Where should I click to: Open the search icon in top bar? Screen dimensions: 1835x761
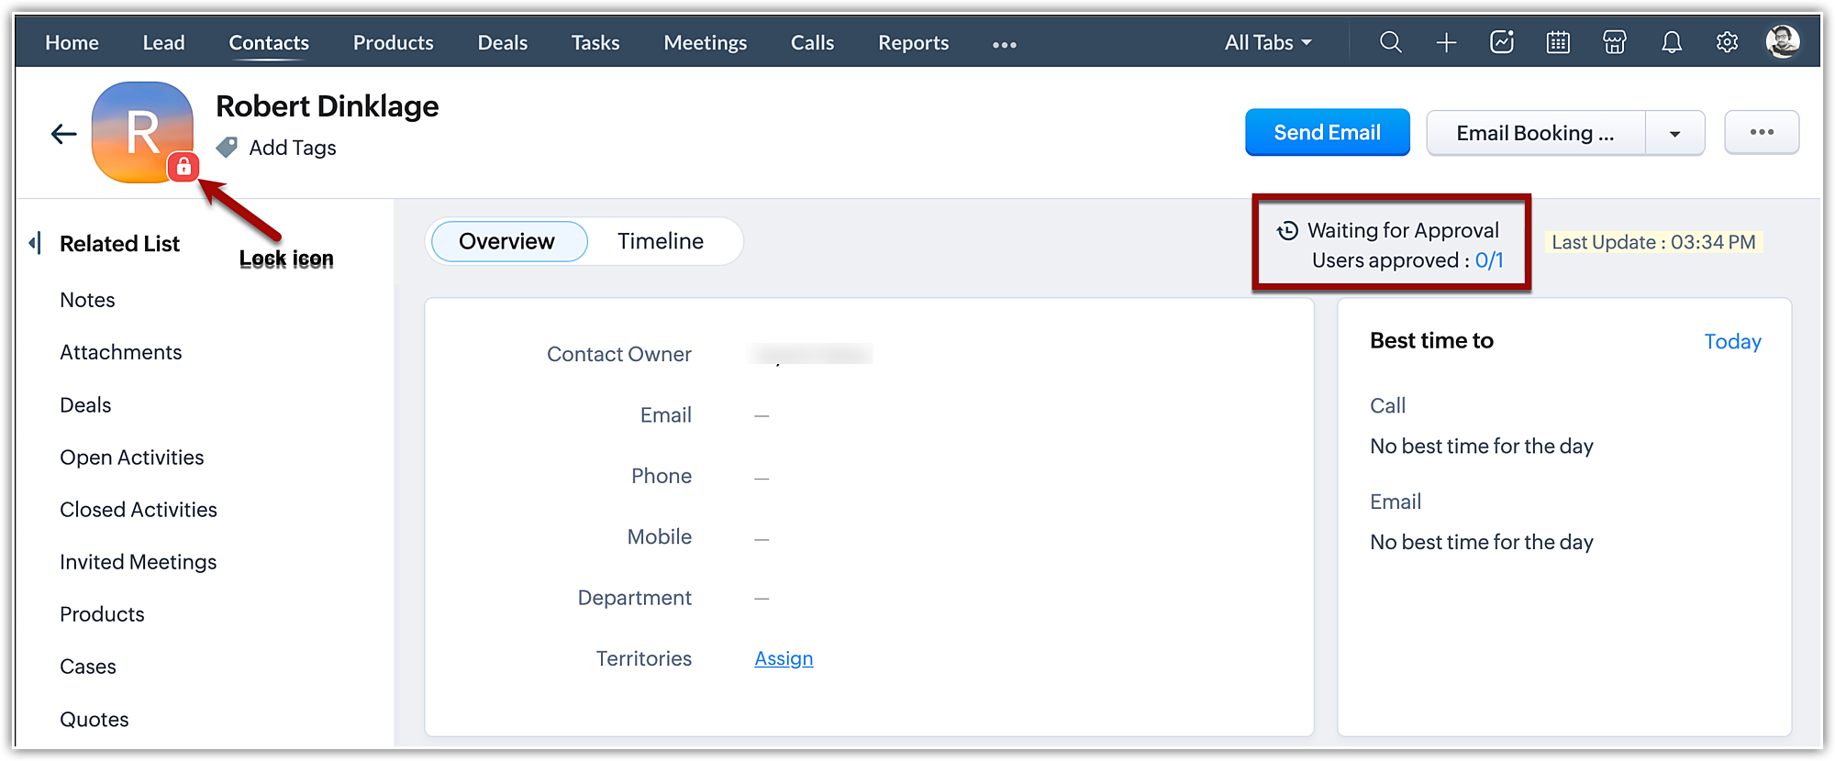coord(1390,42)
